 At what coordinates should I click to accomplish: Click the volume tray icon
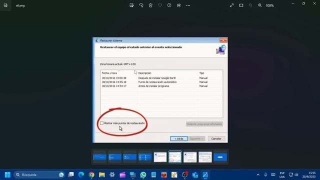coord(296,174)
